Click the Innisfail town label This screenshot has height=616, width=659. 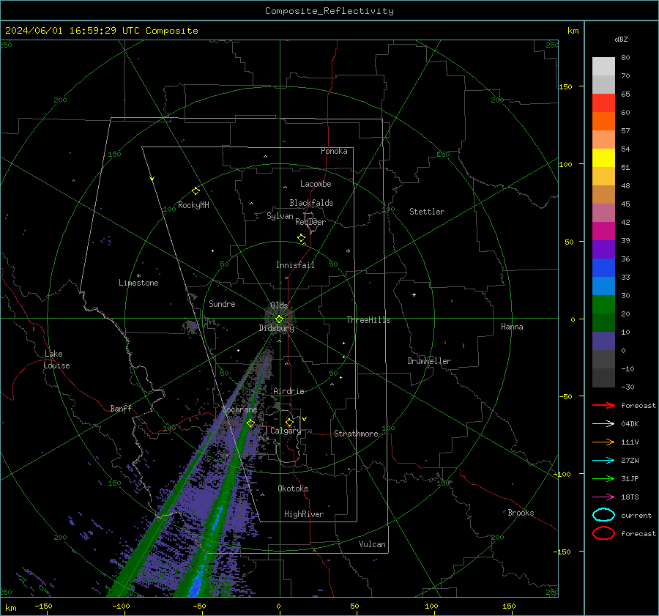(x=295, y=265)
